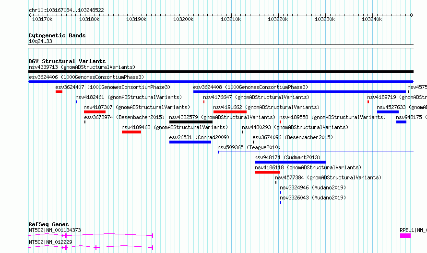Click the nsv3326043 Audano2019 label

click(x=313, y=198)
